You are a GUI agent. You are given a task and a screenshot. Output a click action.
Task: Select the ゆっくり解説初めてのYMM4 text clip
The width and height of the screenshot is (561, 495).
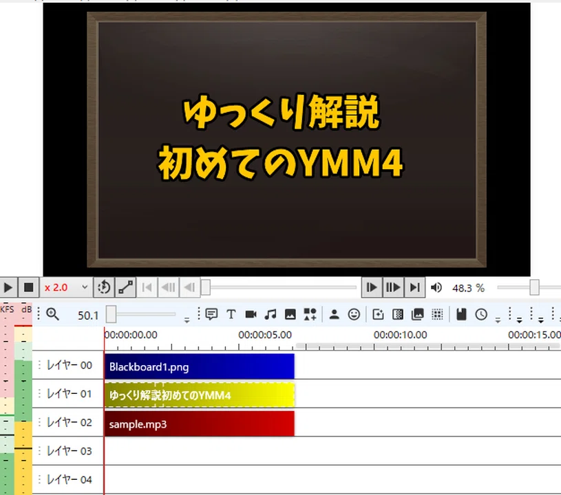tap(200, 395)
